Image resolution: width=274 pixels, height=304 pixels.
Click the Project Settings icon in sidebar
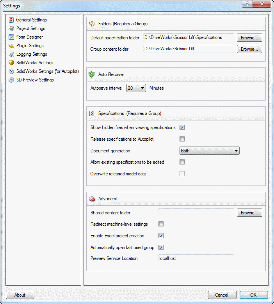(11, 28)
